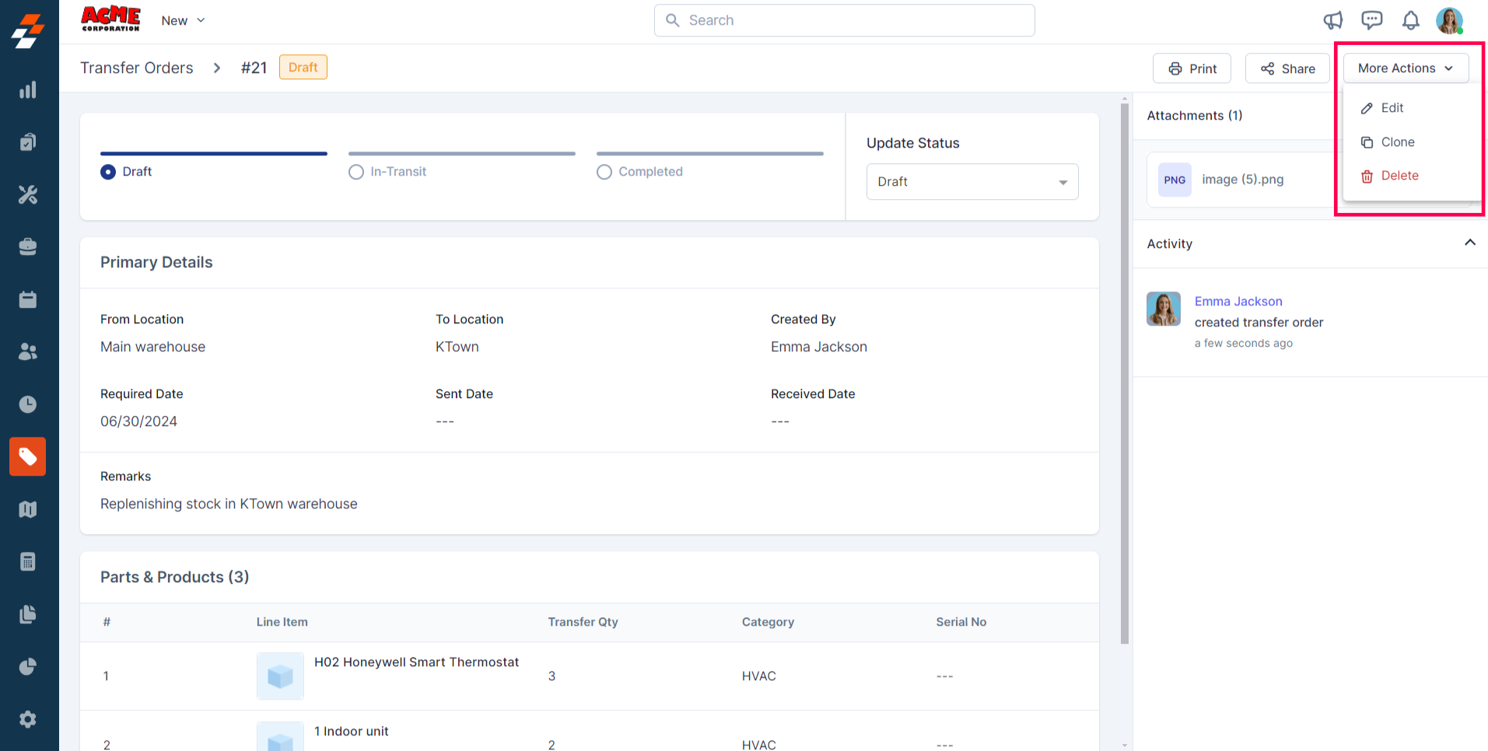Open Emma Jackson profile link

(x=1238, y=301)
